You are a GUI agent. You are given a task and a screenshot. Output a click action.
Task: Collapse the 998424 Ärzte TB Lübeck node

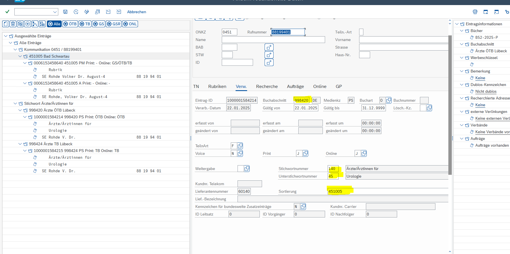pyautogui.click(x=20, y=144)
